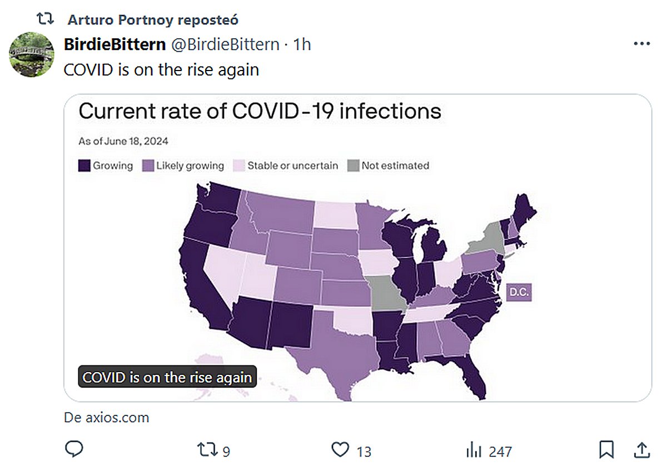The height and width of the screenshot is (472, 667).
Task: Click the repost icon beside Arturo Portnoy
Action: (x=44, y=19)
